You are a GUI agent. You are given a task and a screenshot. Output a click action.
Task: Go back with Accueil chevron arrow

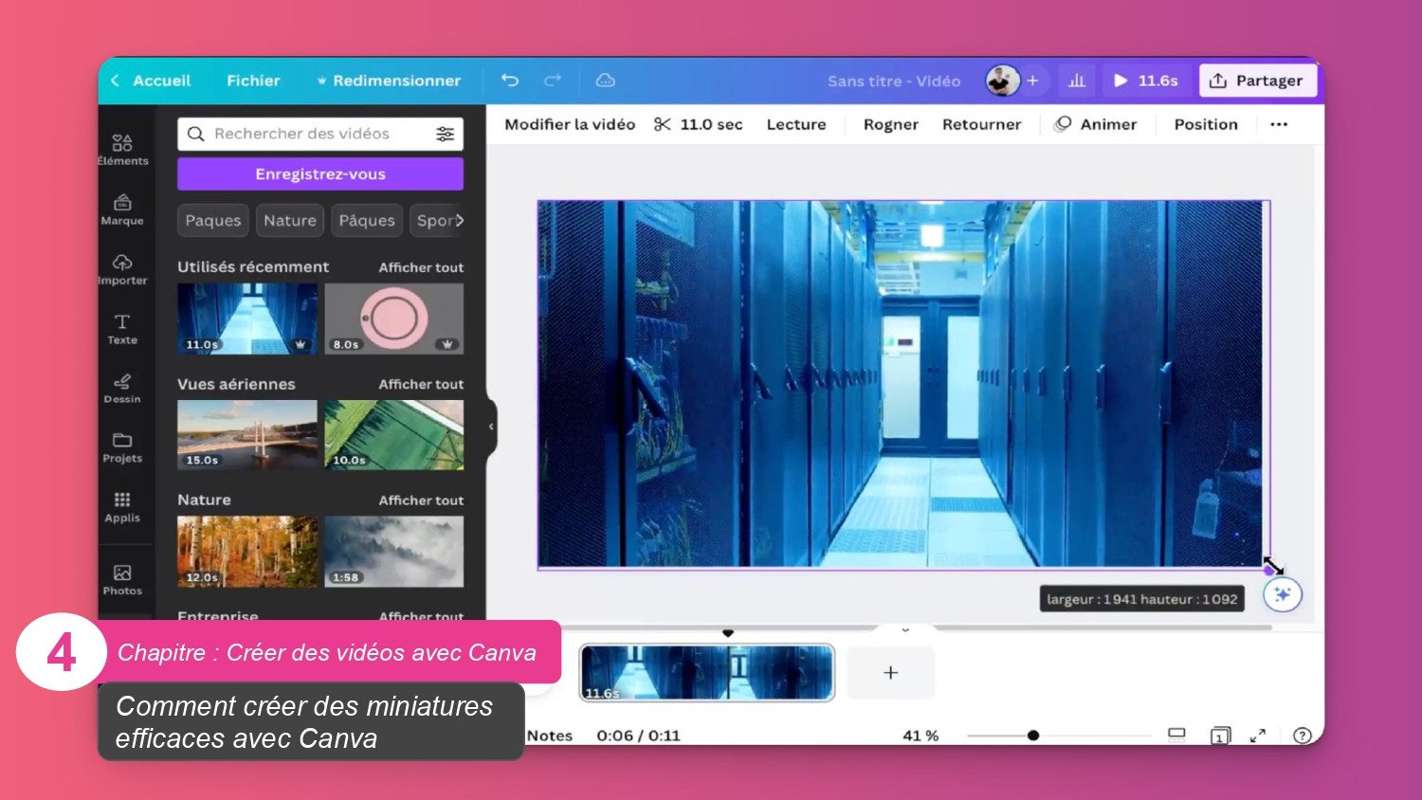(x=115, y=81)
